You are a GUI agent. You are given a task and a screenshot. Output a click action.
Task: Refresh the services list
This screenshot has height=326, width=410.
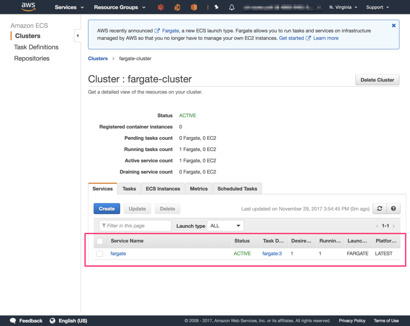click(379, 208)
